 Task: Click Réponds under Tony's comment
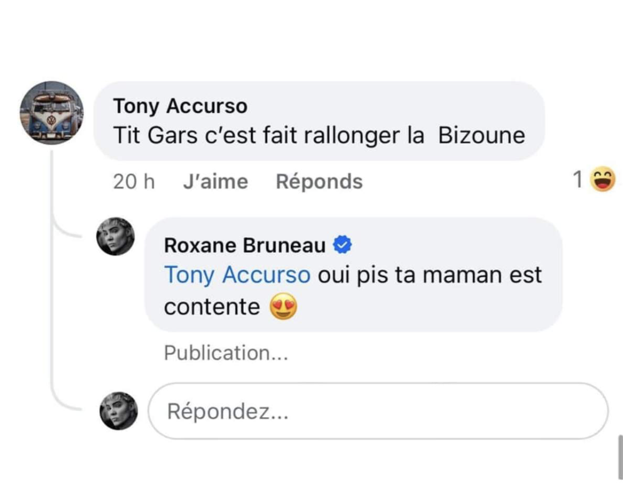coord(320,181)
